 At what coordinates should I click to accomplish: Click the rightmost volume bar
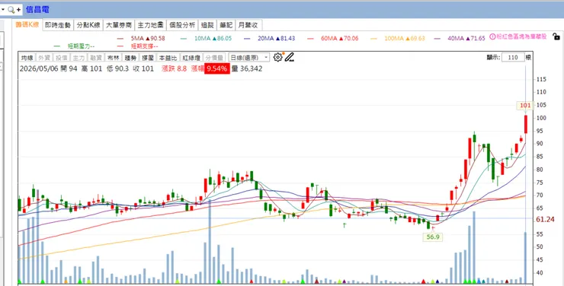(x=525, y=258)
